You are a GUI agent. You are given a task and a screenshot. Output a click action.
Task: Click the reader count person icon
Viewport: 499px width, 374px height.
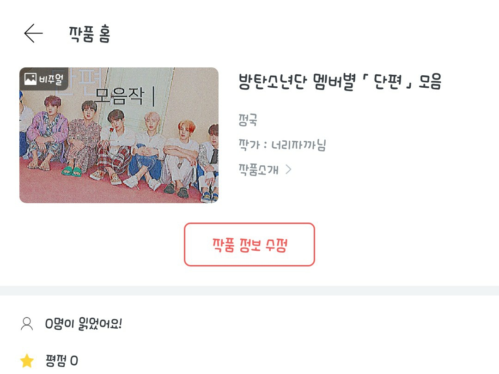coord(27,324)
